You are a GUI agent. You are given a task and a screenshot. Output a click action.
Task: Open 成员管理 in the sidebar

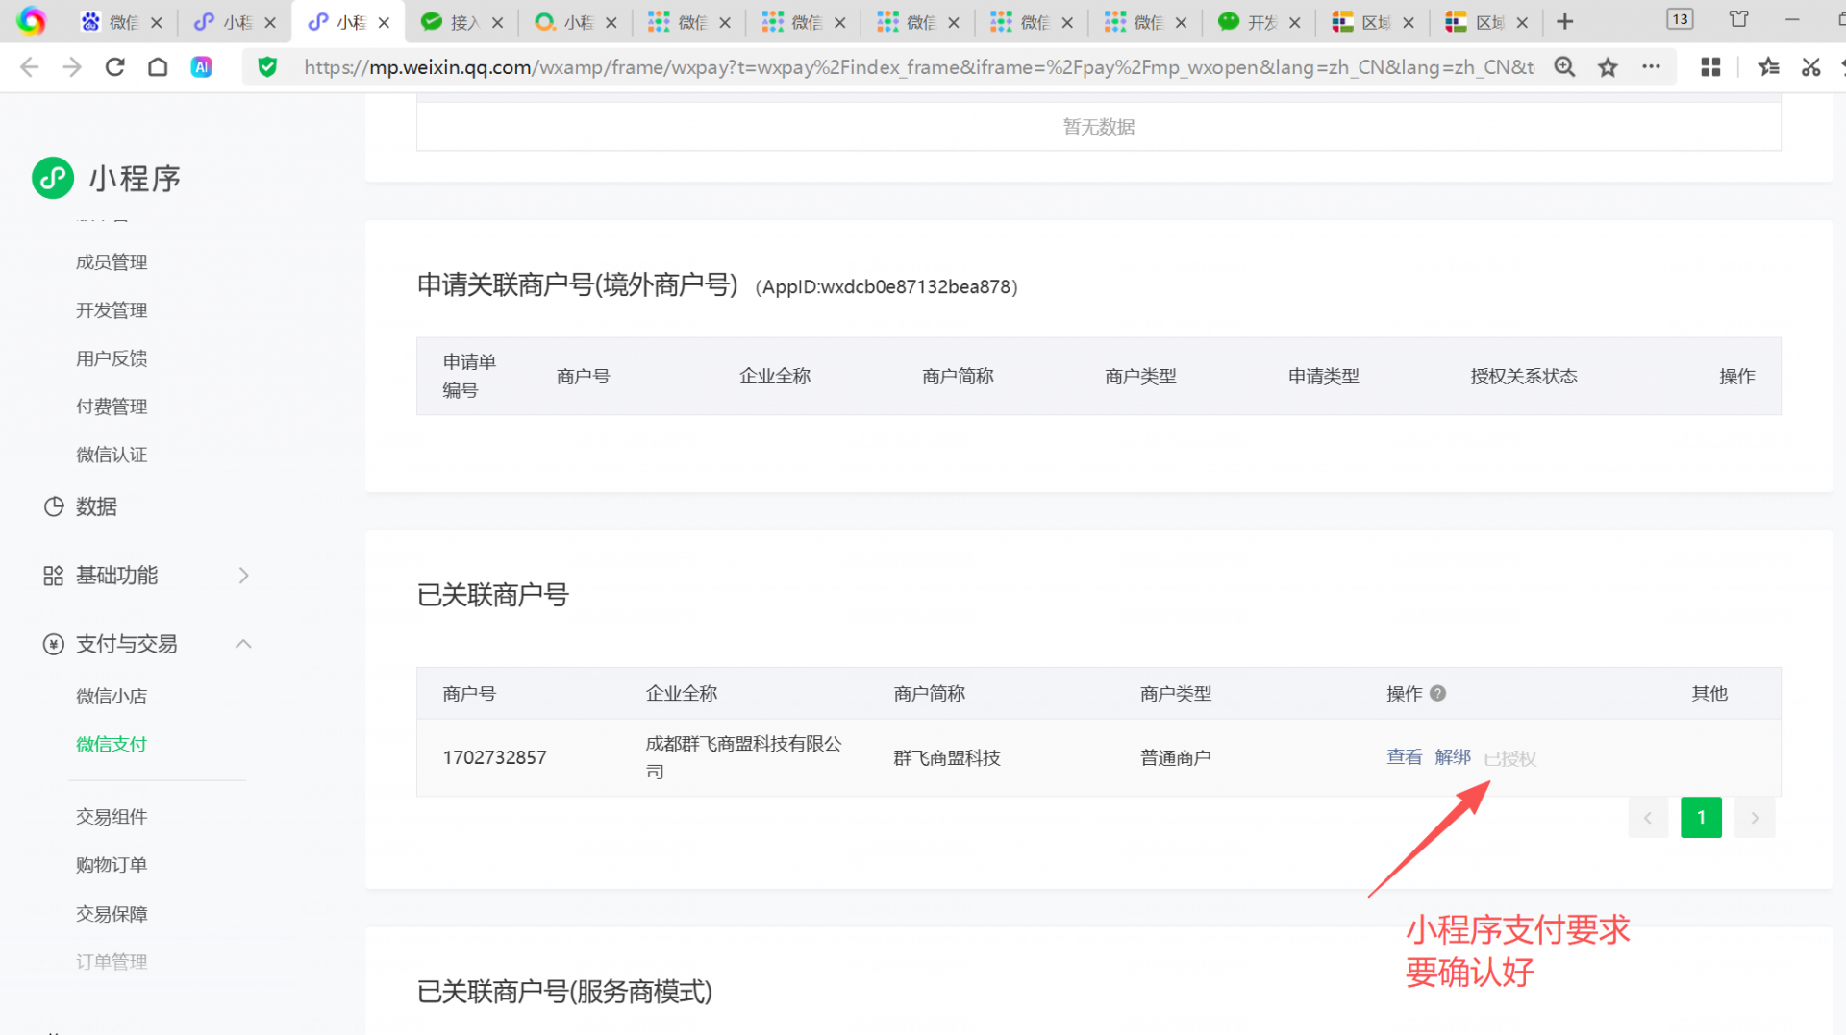point(112,262)
